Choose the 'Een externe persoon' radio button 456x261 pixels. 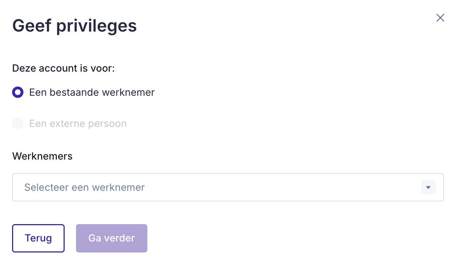coord(18,124)
